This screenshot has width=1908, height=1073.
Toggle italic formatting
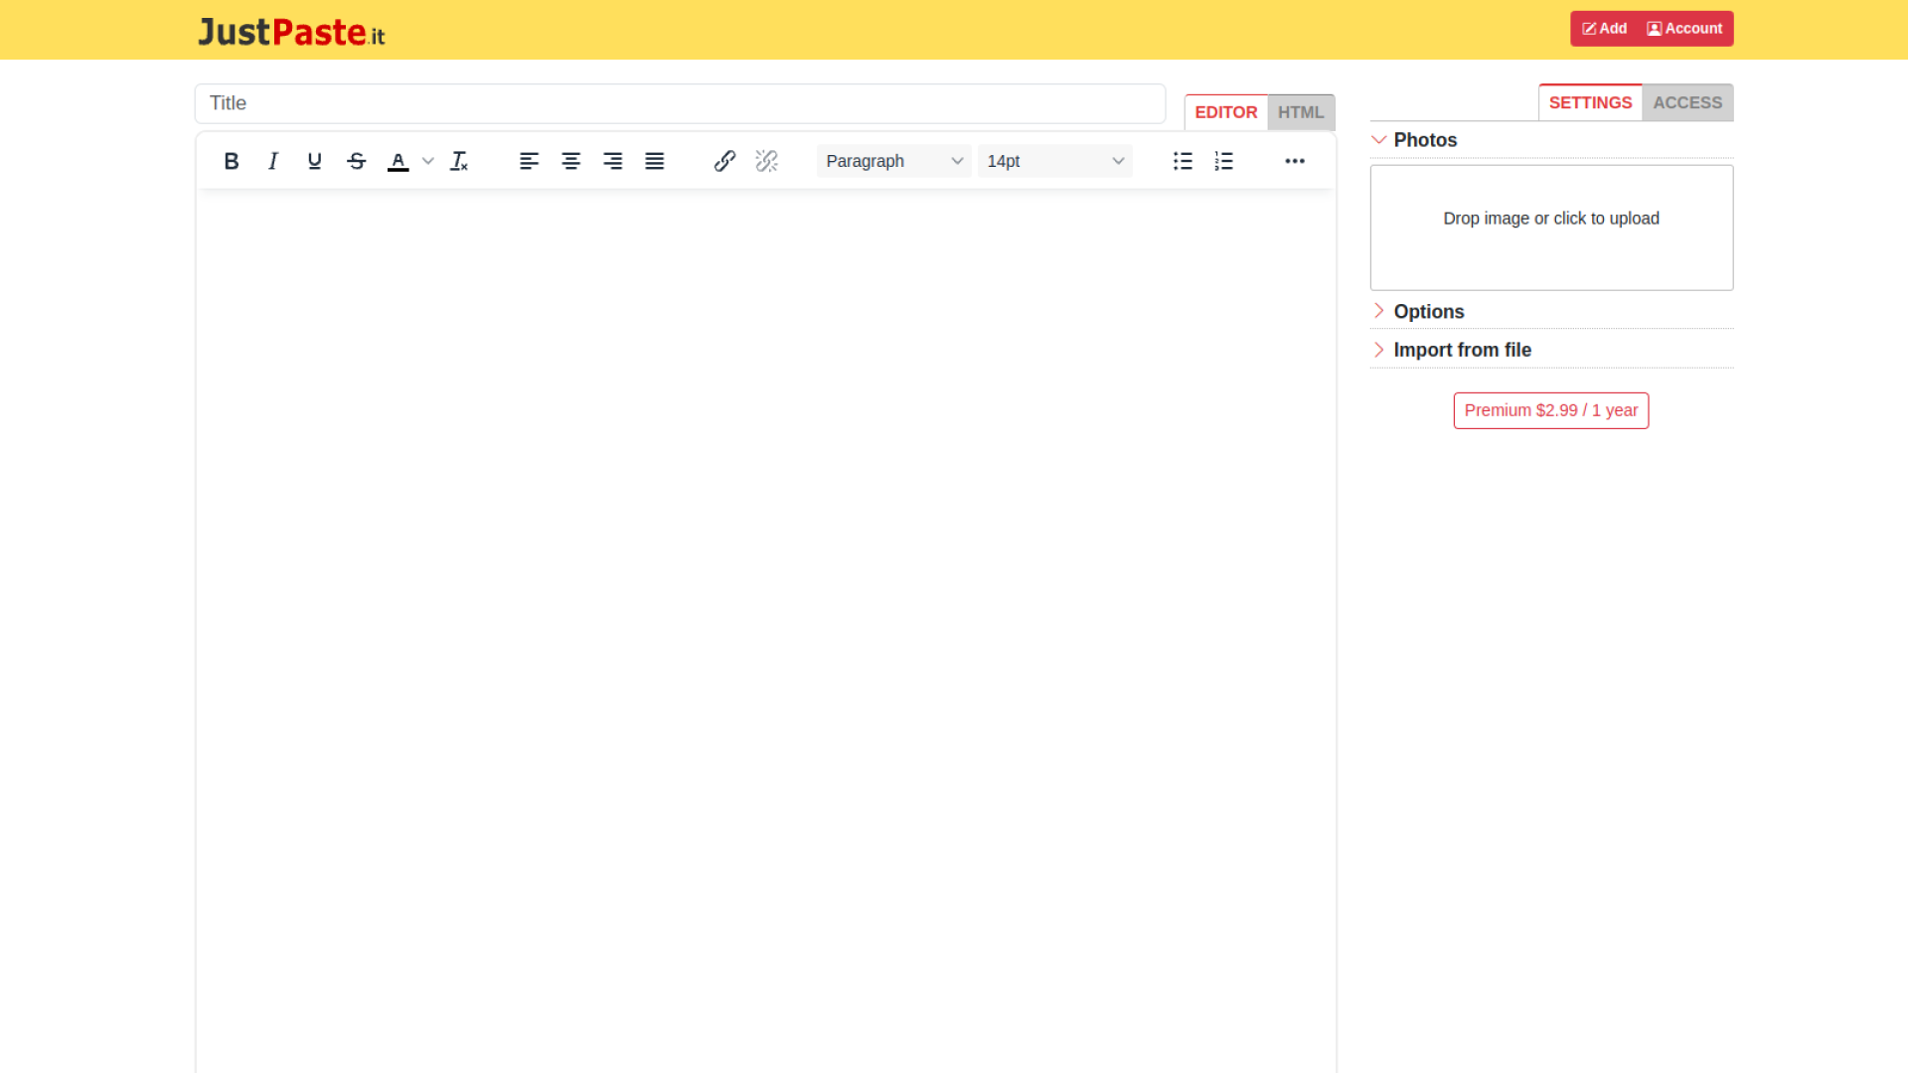pos(273,161)
